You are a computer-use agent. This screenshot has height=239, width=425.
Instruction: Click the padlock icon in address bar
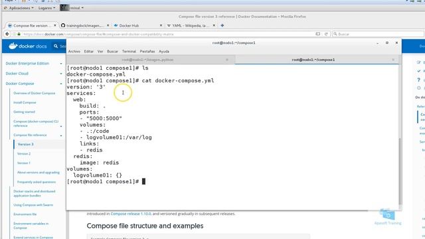pyautogui.click(x=19, y=34)
